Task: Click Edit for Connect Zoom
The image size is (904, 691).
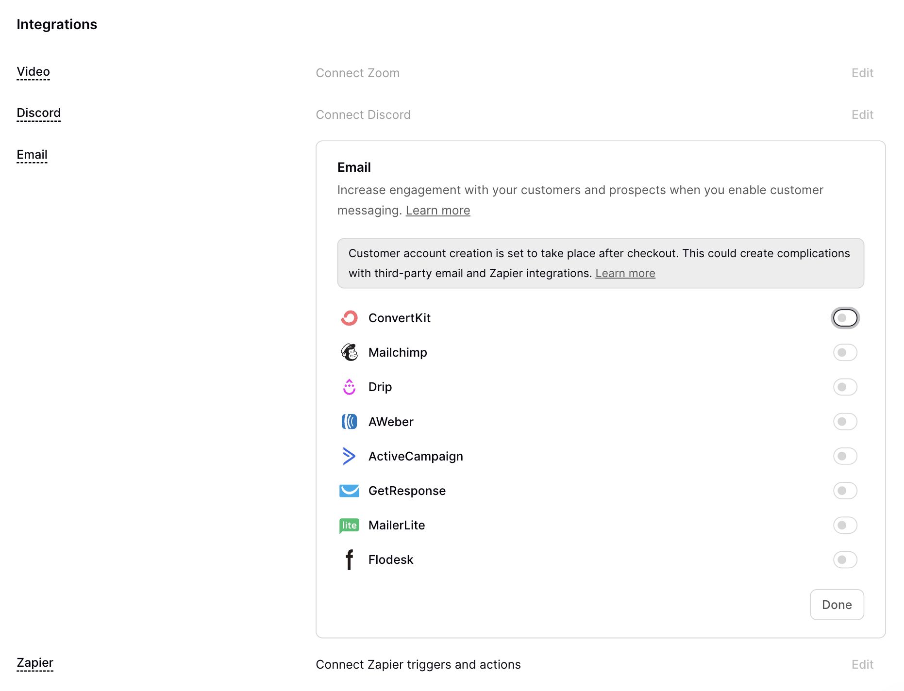Action: pos(862,73)
